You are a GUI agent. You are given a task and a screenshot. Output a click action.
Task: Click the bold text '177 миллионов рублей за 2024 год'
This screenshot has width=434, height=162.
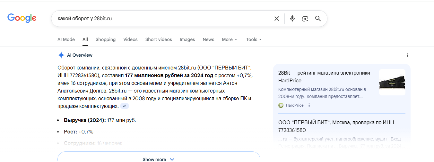(x=169, y=76)
